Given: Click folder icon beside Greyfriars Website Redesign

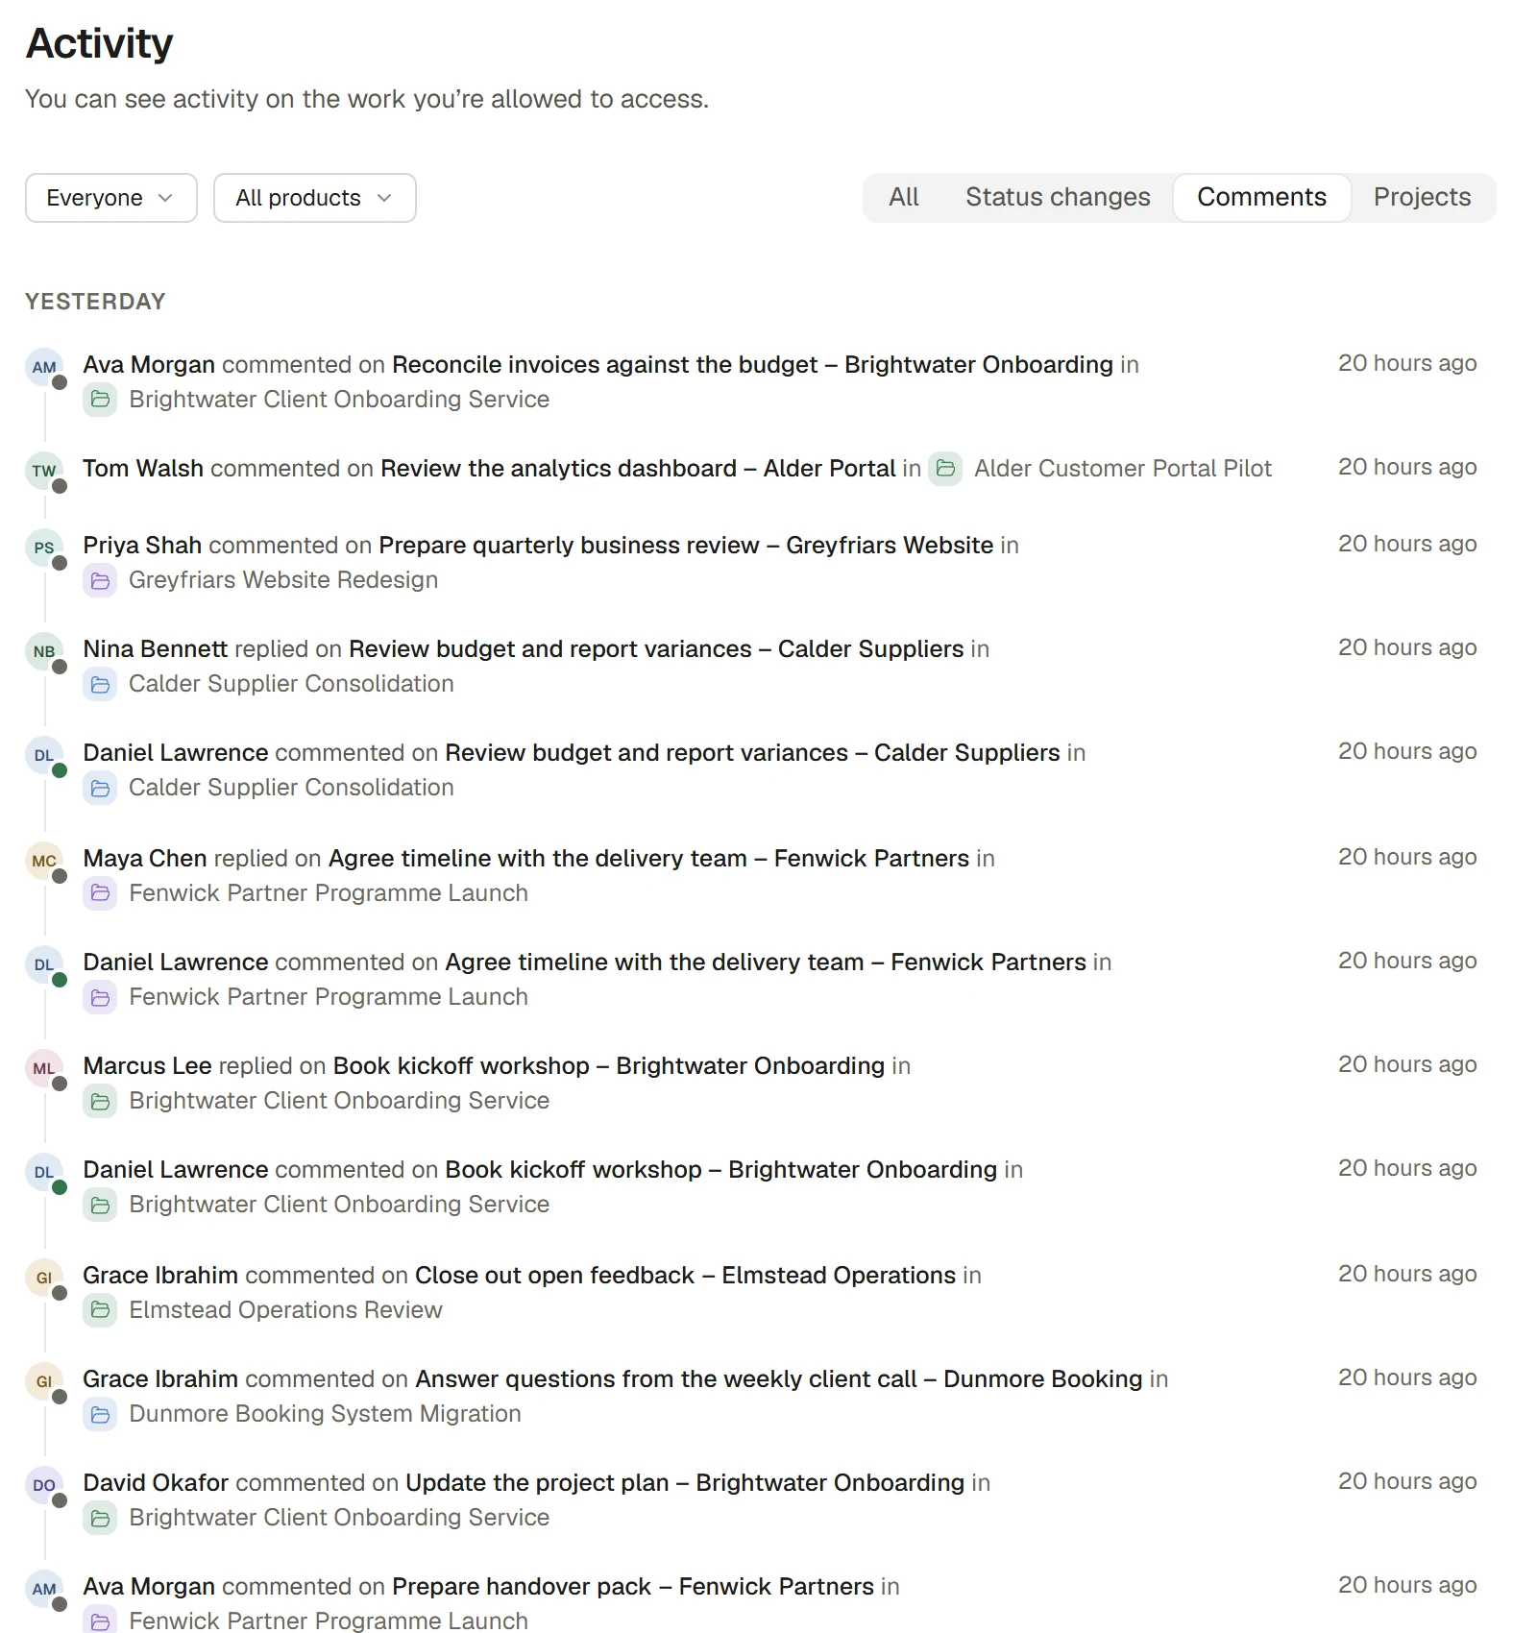Looking at the screenshot, I should [100, 580].
